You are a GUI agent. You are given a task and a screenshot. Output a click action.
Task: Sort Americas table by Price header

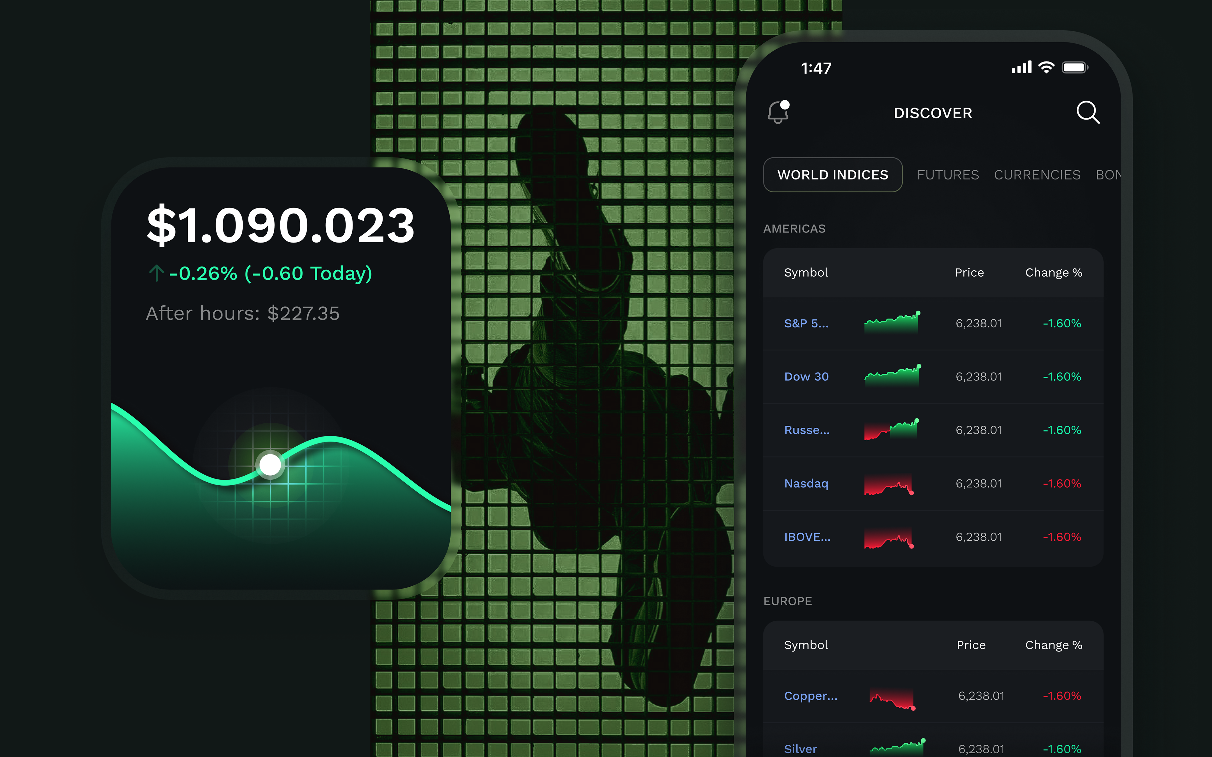[x=969, y=272]
